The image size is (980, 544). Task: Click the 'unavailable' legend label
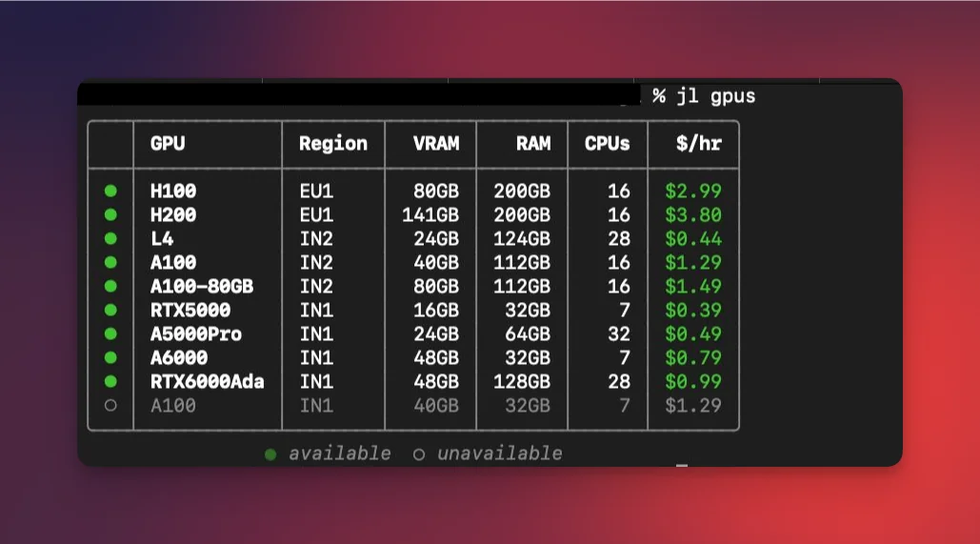tap(499, 453)
